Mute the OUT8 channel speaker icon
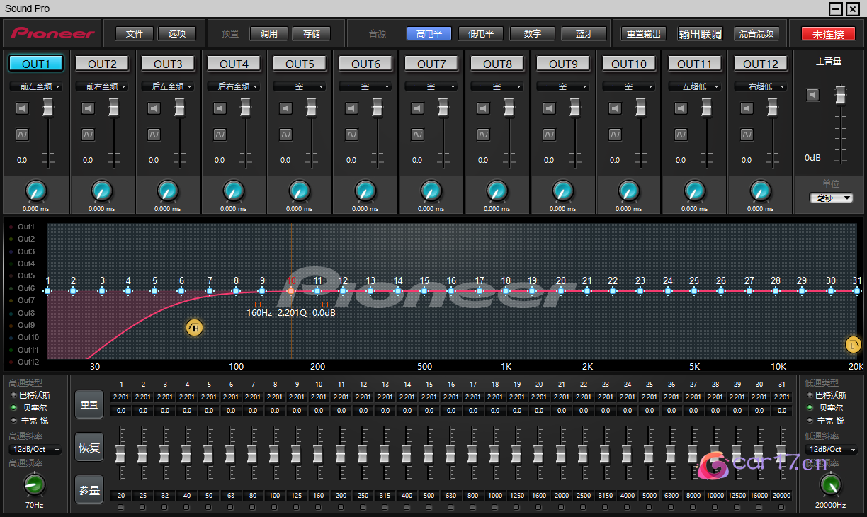Image resolution: width=867 pixels, height=517 pixels. tap(483, 108)
